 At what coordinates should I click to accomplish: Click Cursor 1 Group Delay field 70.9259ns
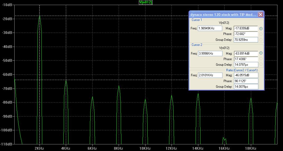[x=246, y=40]
